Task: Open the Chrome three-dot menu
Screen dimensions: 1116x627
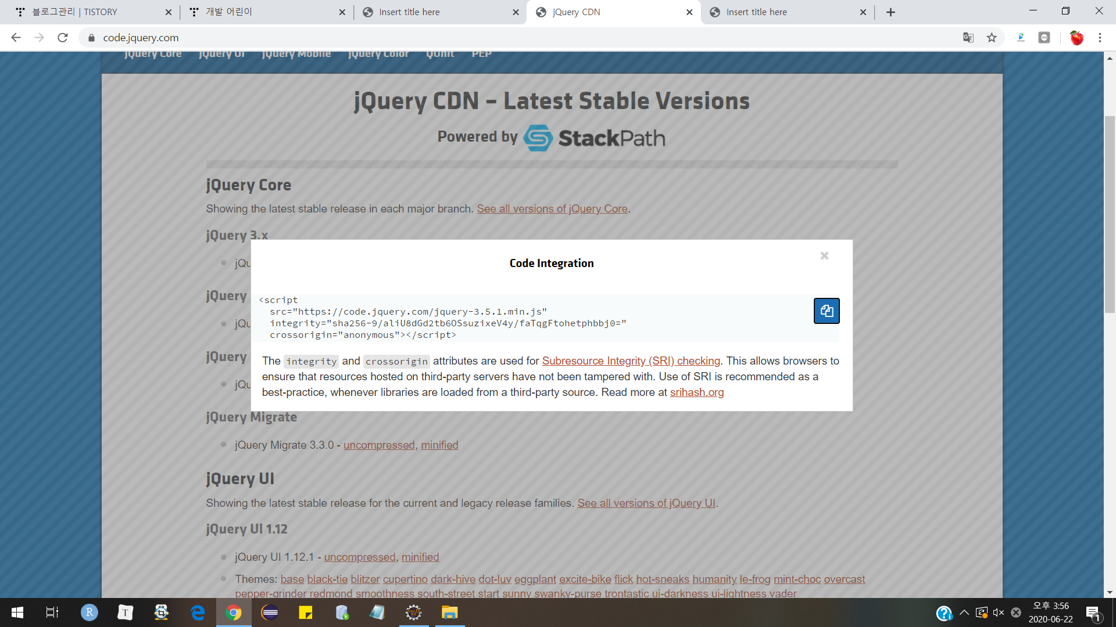Action: 1100,38
